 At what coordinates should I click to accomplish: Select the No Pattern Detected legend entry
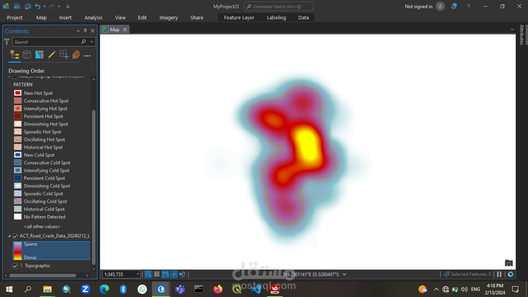(44, 217)
